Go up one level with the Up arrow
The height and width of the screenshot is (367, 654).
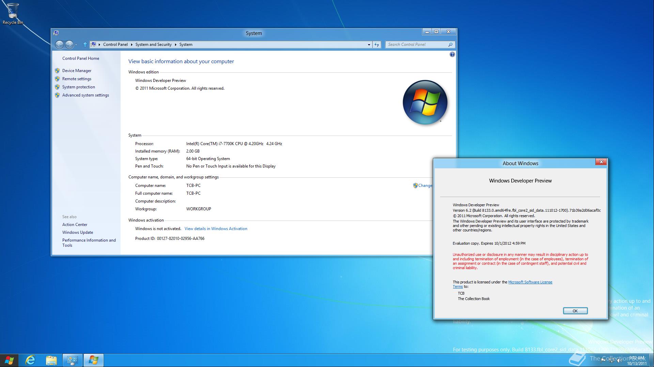[x=85, y=45]
